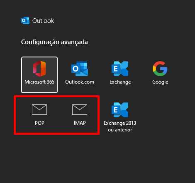Select the Google G logo

160,69
